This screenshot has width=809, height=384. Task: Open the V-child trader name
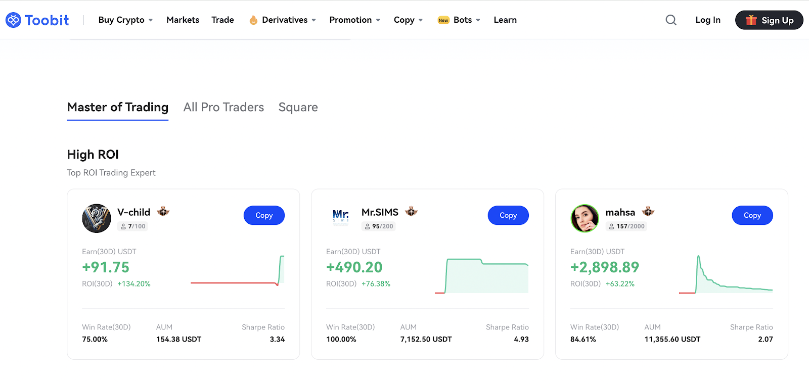pos(133,212)
